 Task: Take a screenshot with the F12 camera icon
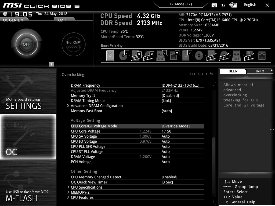pos(214,5)
